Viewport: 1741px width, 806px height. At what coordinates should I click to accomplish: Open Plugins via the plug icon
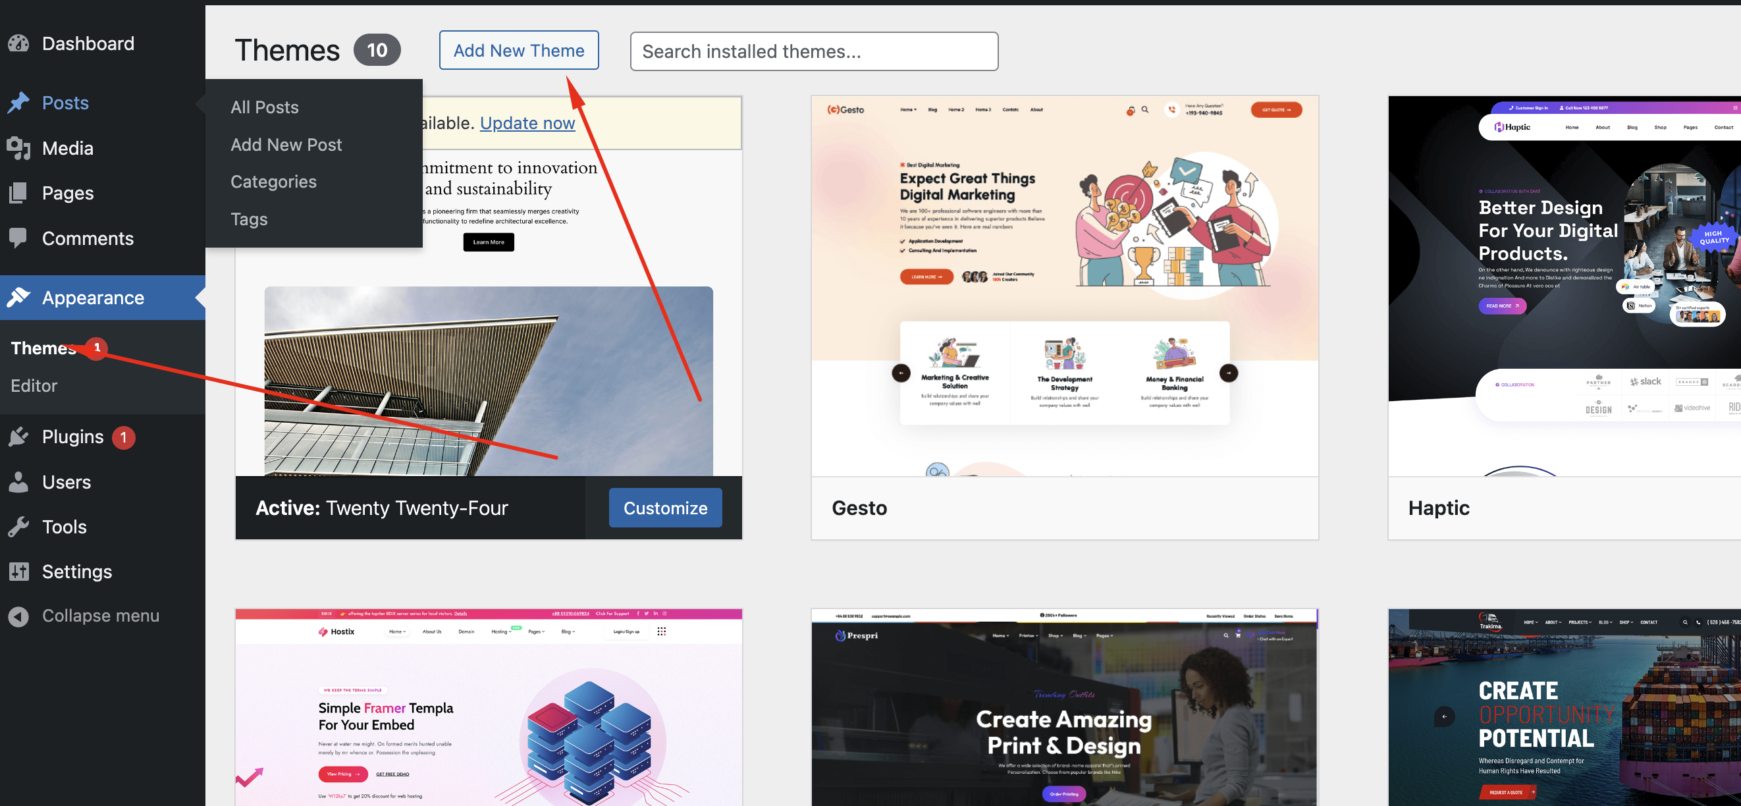[20, 437]
